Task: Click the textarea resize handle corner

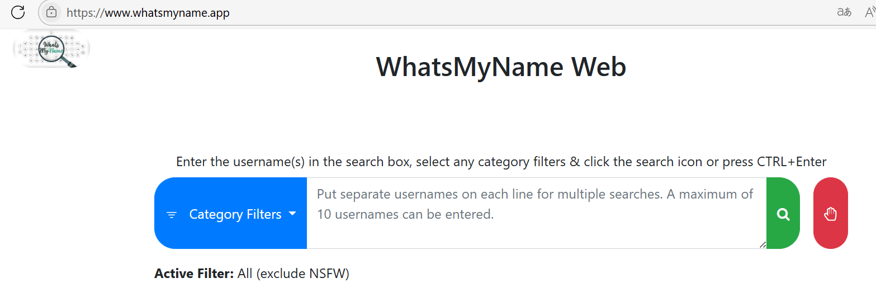Action: 763,244
